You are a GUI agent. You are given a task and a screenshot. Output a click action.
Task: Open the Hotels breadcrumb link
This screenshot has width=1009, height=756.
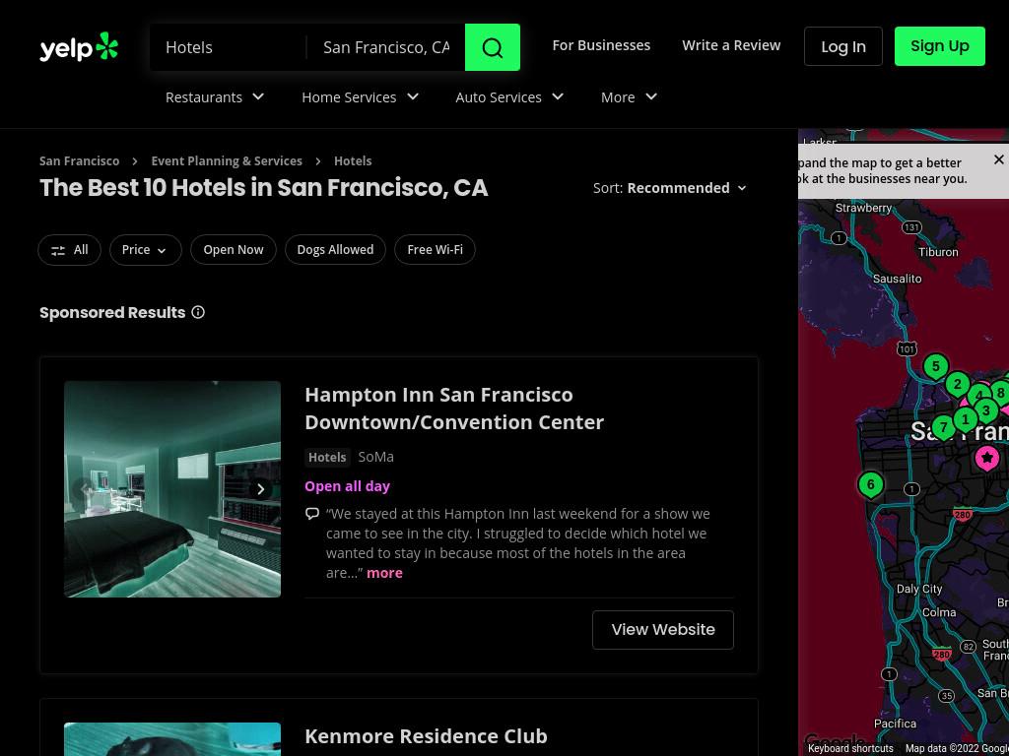(353, 160)
